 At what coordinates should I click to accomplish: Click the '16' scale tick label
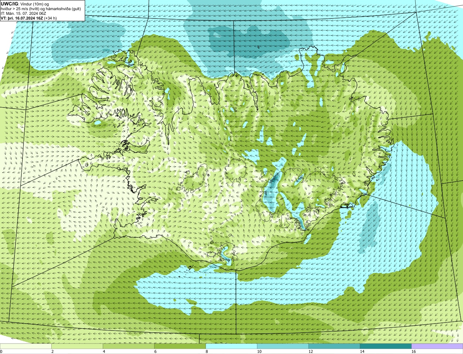pyautogui.click(x=413, y=351)
